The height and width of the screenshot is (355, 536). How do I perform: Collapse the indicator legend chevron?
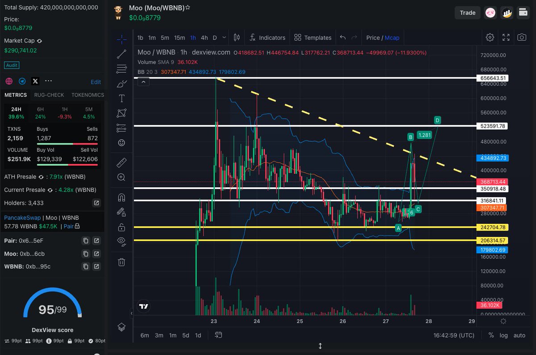coord(143,82)
